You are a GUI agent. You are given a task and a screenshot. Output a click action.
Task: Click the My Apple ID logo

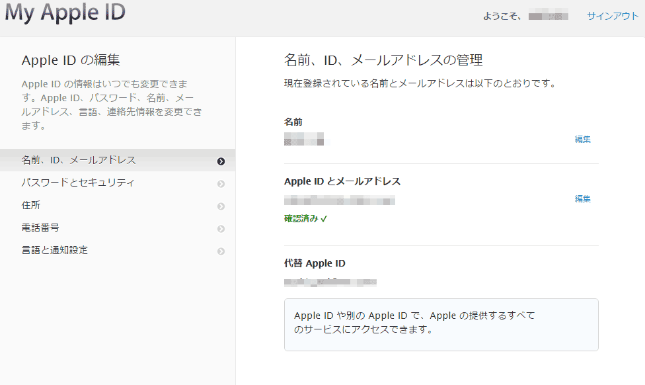65,13
